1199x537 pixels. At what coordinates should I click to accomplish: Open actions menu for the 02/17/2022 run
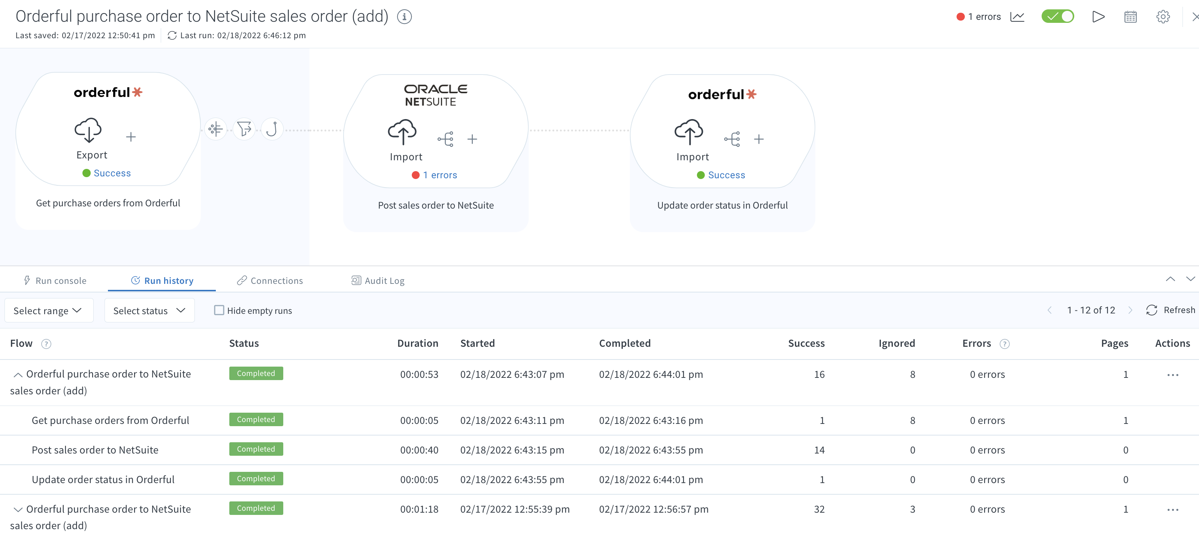tap(1172, 510)
